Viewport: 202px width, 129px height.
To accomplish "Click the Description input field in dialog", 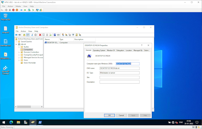I will (119, 82).
